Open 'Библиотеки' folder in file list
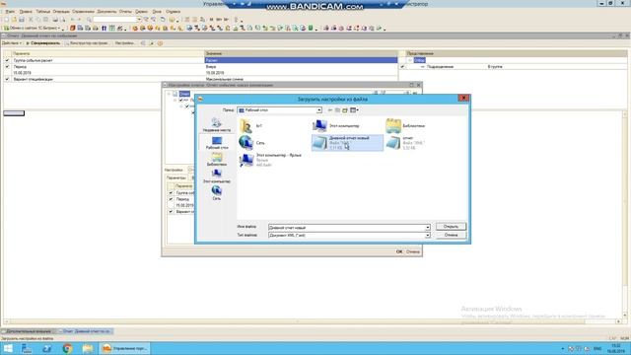The height and width of the screenshot is (355, 631). [x=405, y=125]
